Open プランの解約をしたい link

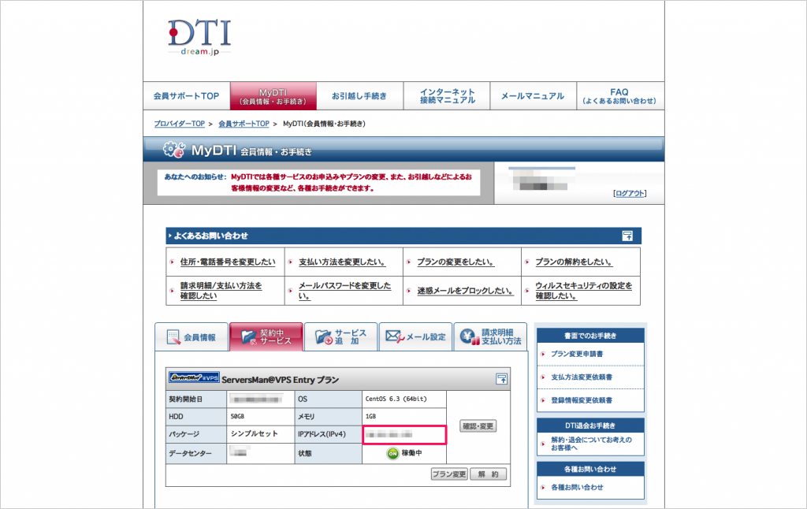click(x=574, y=262)
